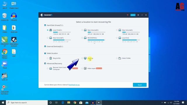Minimize the Recoverit window
The width and height of the screenshot is (187, 105).
pyautogui.click(x=142, y=15)
